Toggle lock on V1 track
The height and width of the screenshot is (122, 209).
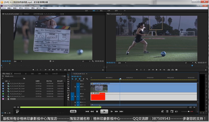[x=75, y=96]
